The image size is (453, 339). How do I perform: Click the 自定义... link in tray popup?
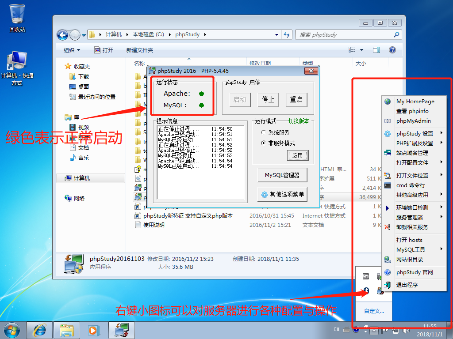[374, 311]
